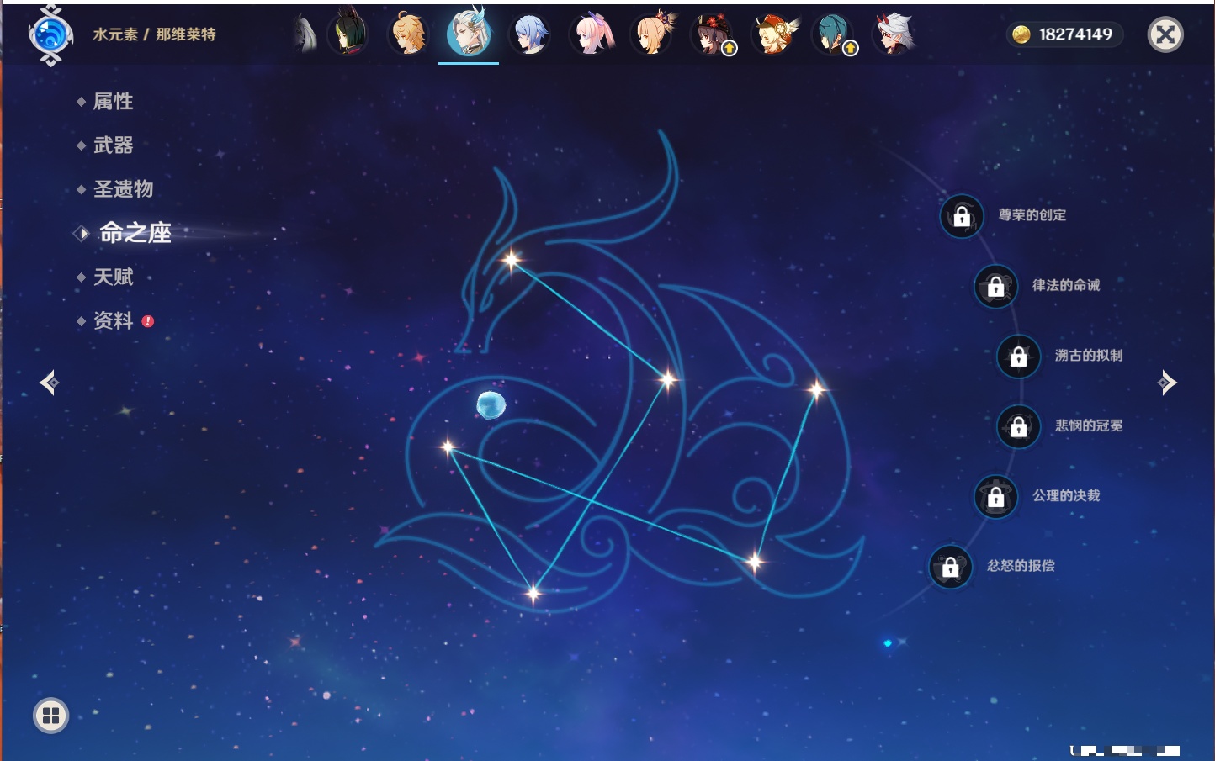Image resolution: width=1215 pixels, height=761 pixels.
Task: Select the teal-haired Xiao avatar
Action: click(x=834, y=34)
